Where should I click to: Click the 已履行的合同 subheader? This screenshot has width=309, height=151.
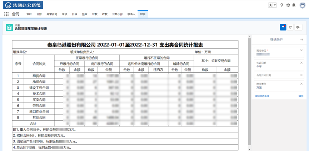pyautogui.click(x=69, y=64)
